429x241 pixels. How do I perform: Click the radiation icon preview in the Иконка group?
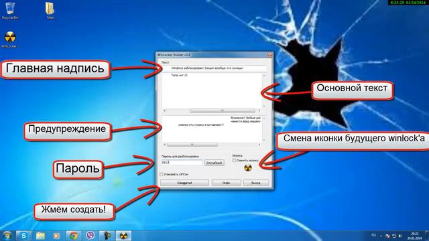pyautogui.click(x=248, y=168)
